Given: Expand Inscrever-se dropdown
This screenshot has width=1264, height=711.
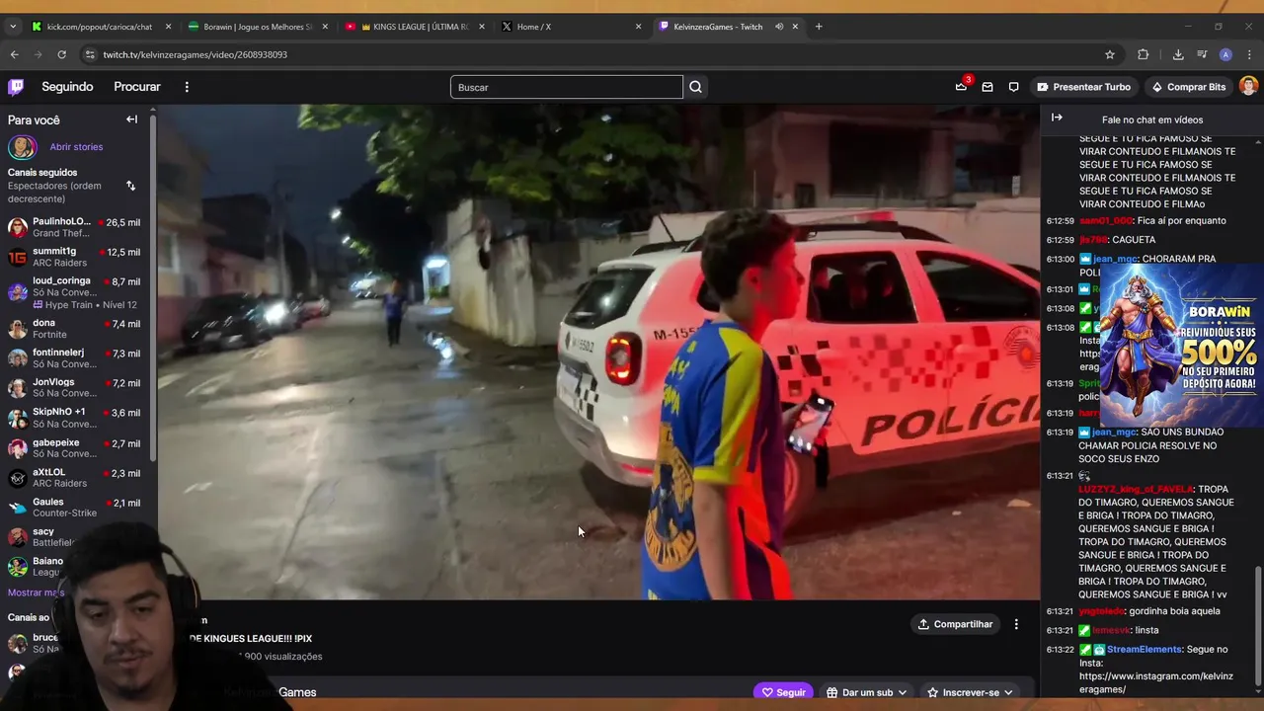Looking at the screenshot, I should pyautogui.click(x=969, y=692).
